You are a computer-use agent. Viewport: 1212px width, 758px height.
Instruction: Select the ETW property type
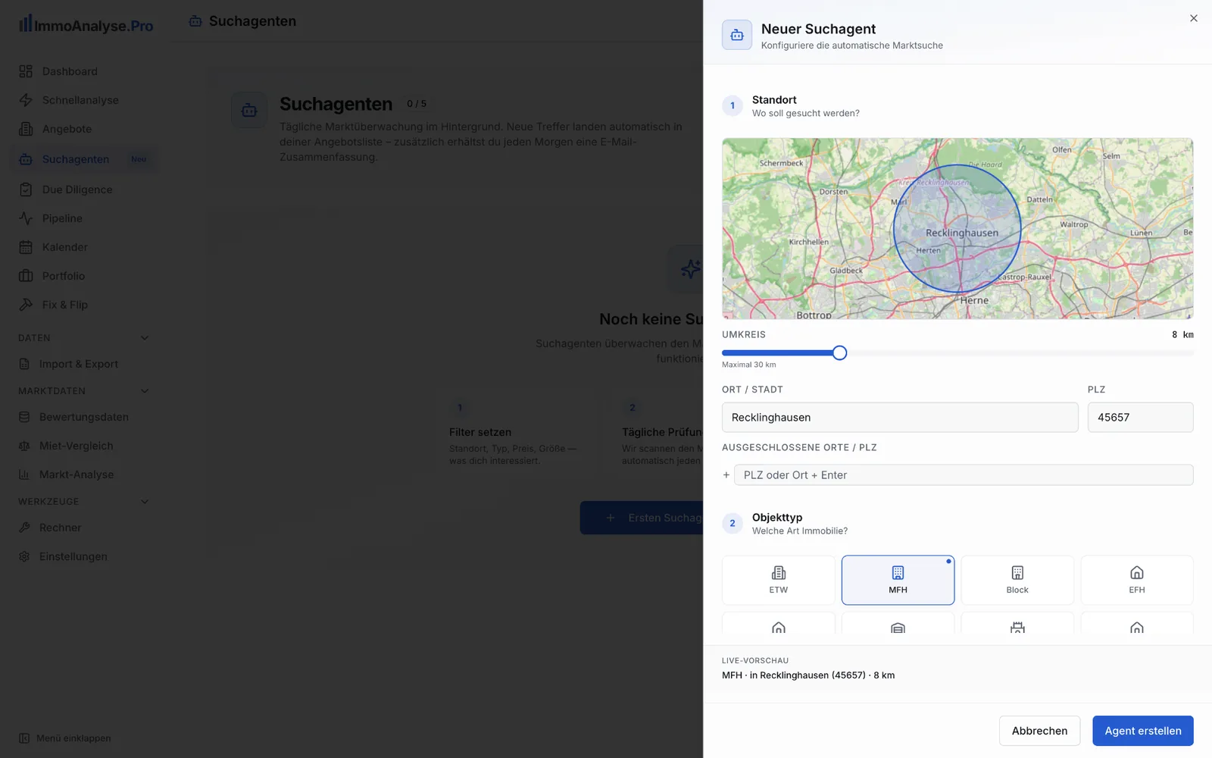click(x=779, y=580)
